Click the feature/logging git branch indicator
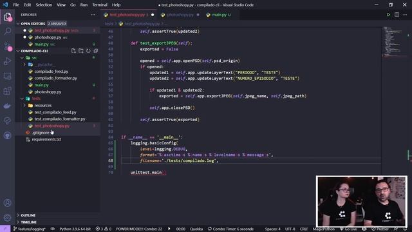The image size is (412, 232). tap(29, 229)
